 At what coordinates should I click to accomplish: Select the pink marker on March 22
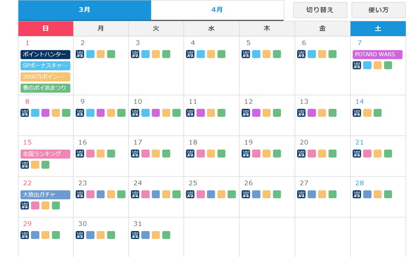pyautogui.click(x=35, y=206)
